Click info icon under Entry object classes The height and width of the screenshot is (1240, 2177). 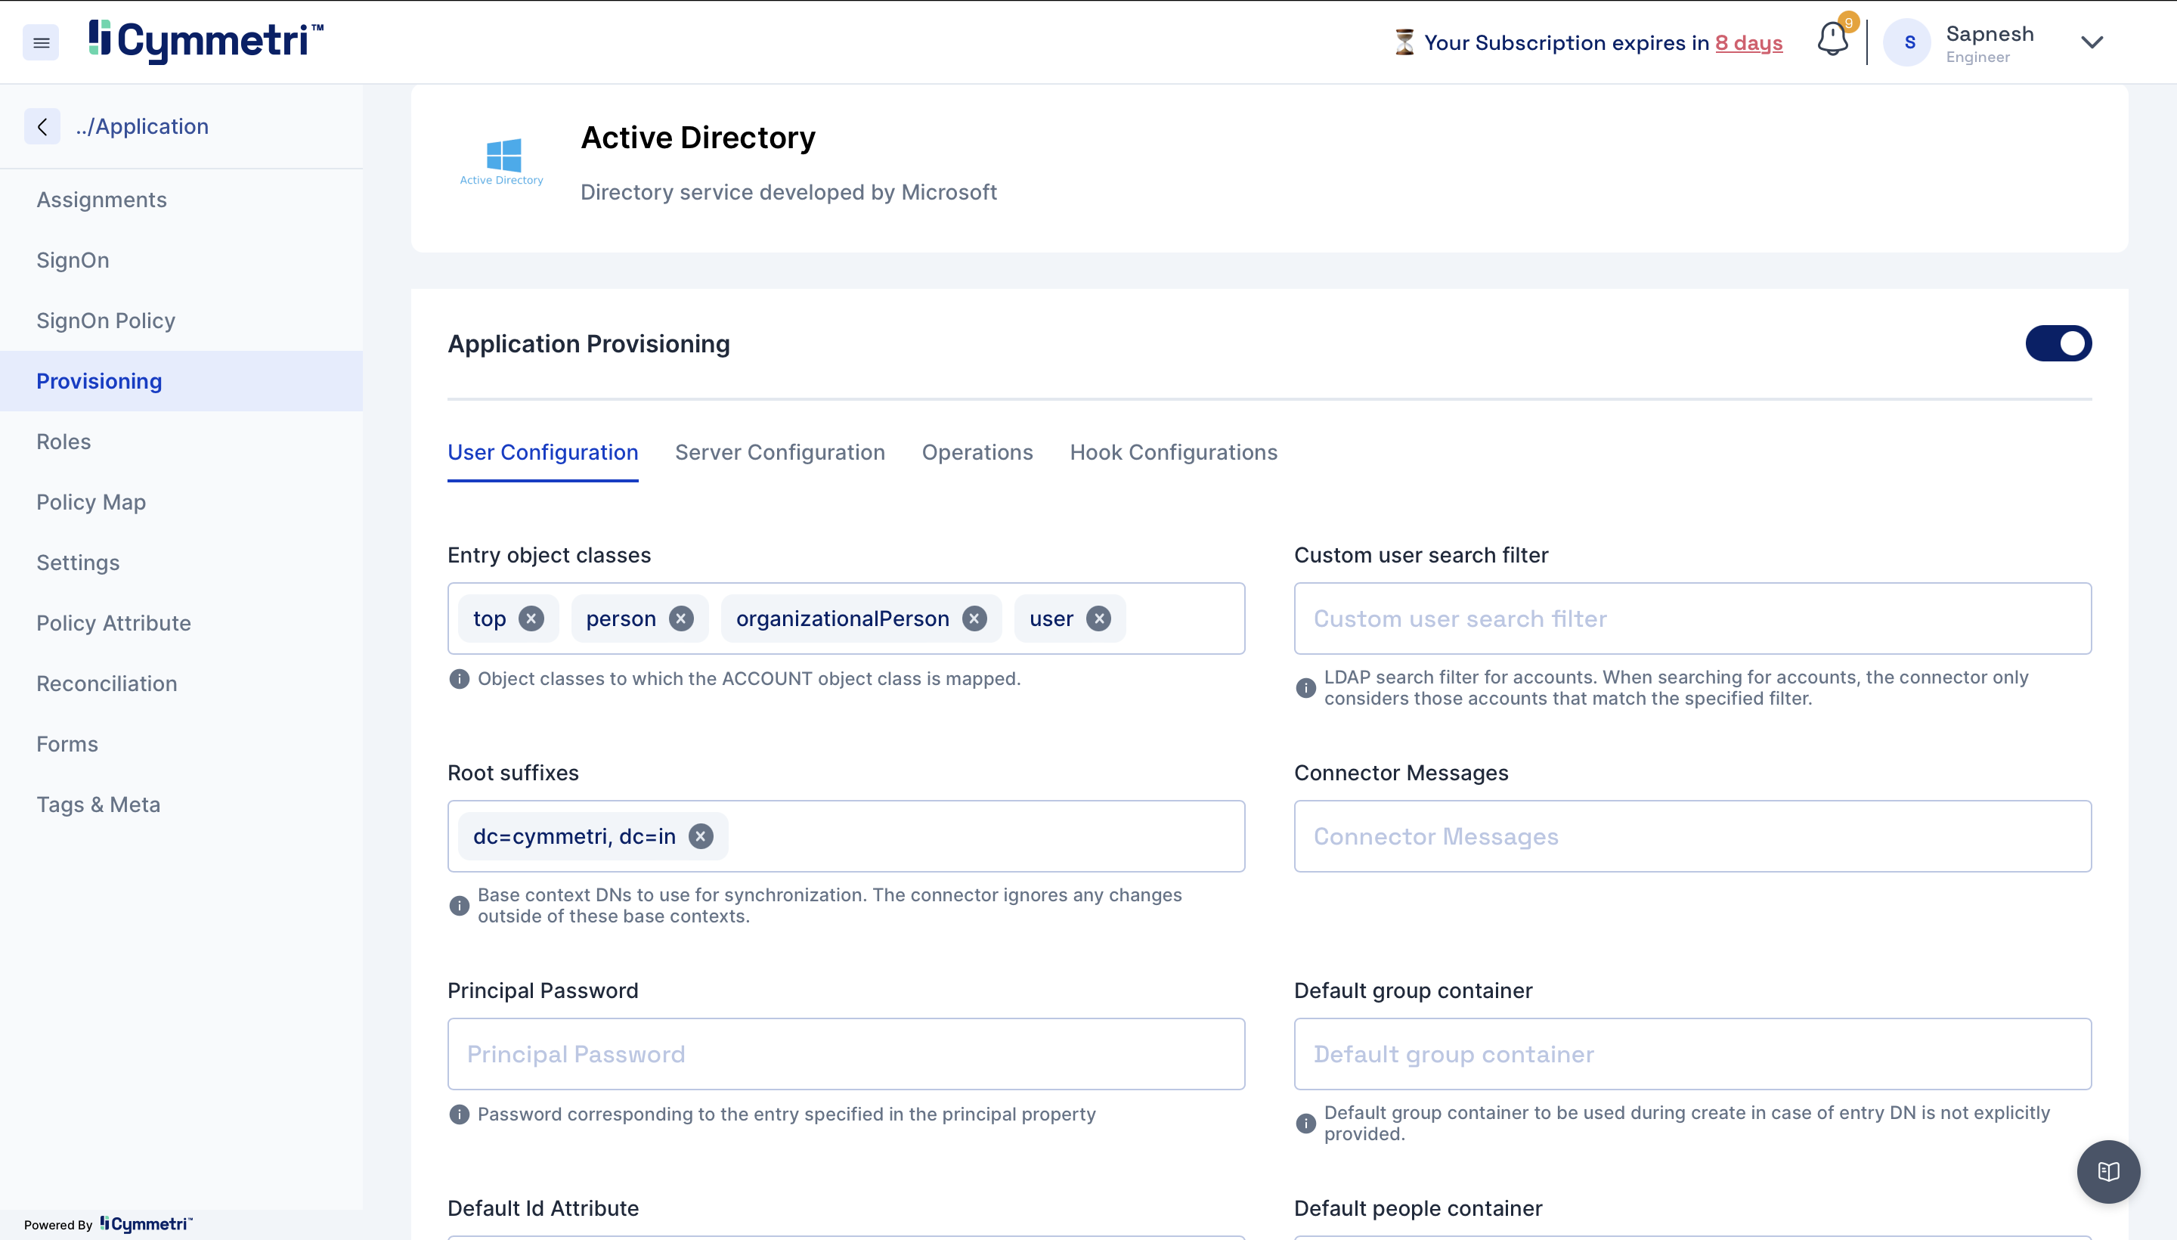point(459,679)
